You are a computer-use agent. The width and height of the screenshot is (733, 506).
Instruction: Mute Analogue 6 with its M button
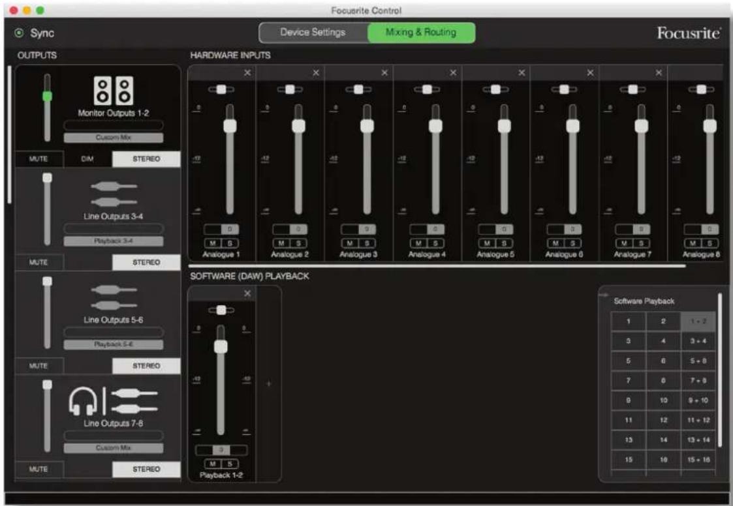point(556,243)
